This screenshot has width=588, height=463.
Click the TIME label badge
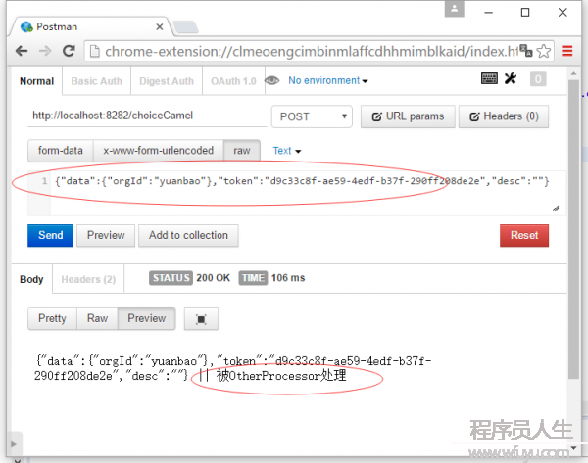253,278
